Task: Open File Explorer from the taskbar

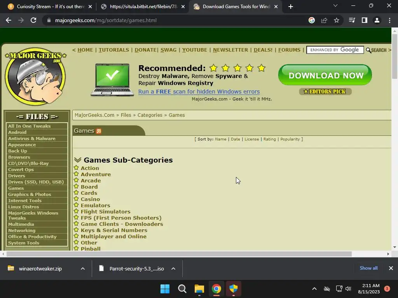Action: [199, 289]
